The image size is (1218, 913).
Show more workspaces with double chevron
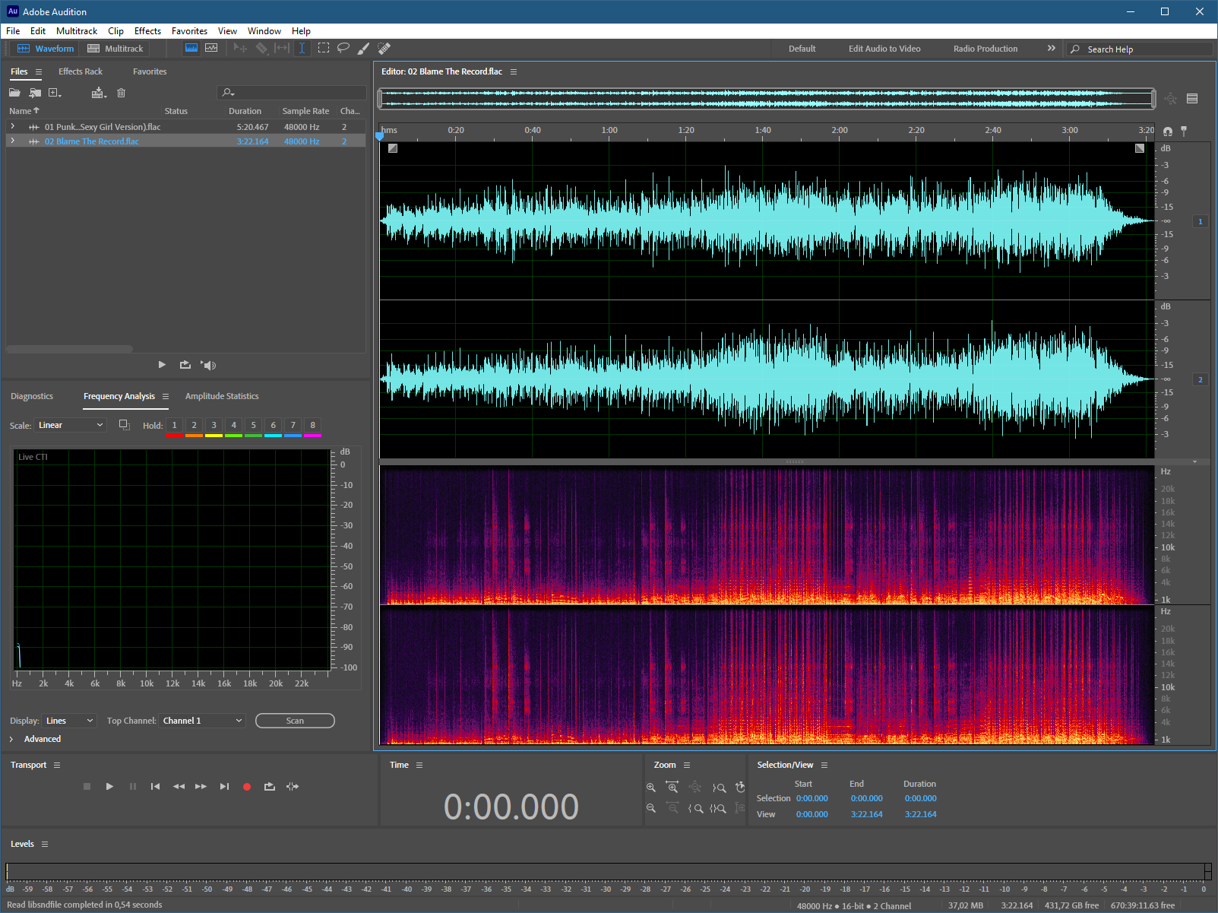coord(1052,48)
